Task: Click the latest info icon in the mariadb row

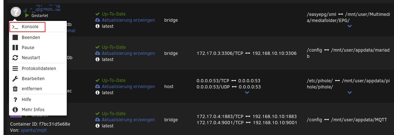Action: [97, 59]
